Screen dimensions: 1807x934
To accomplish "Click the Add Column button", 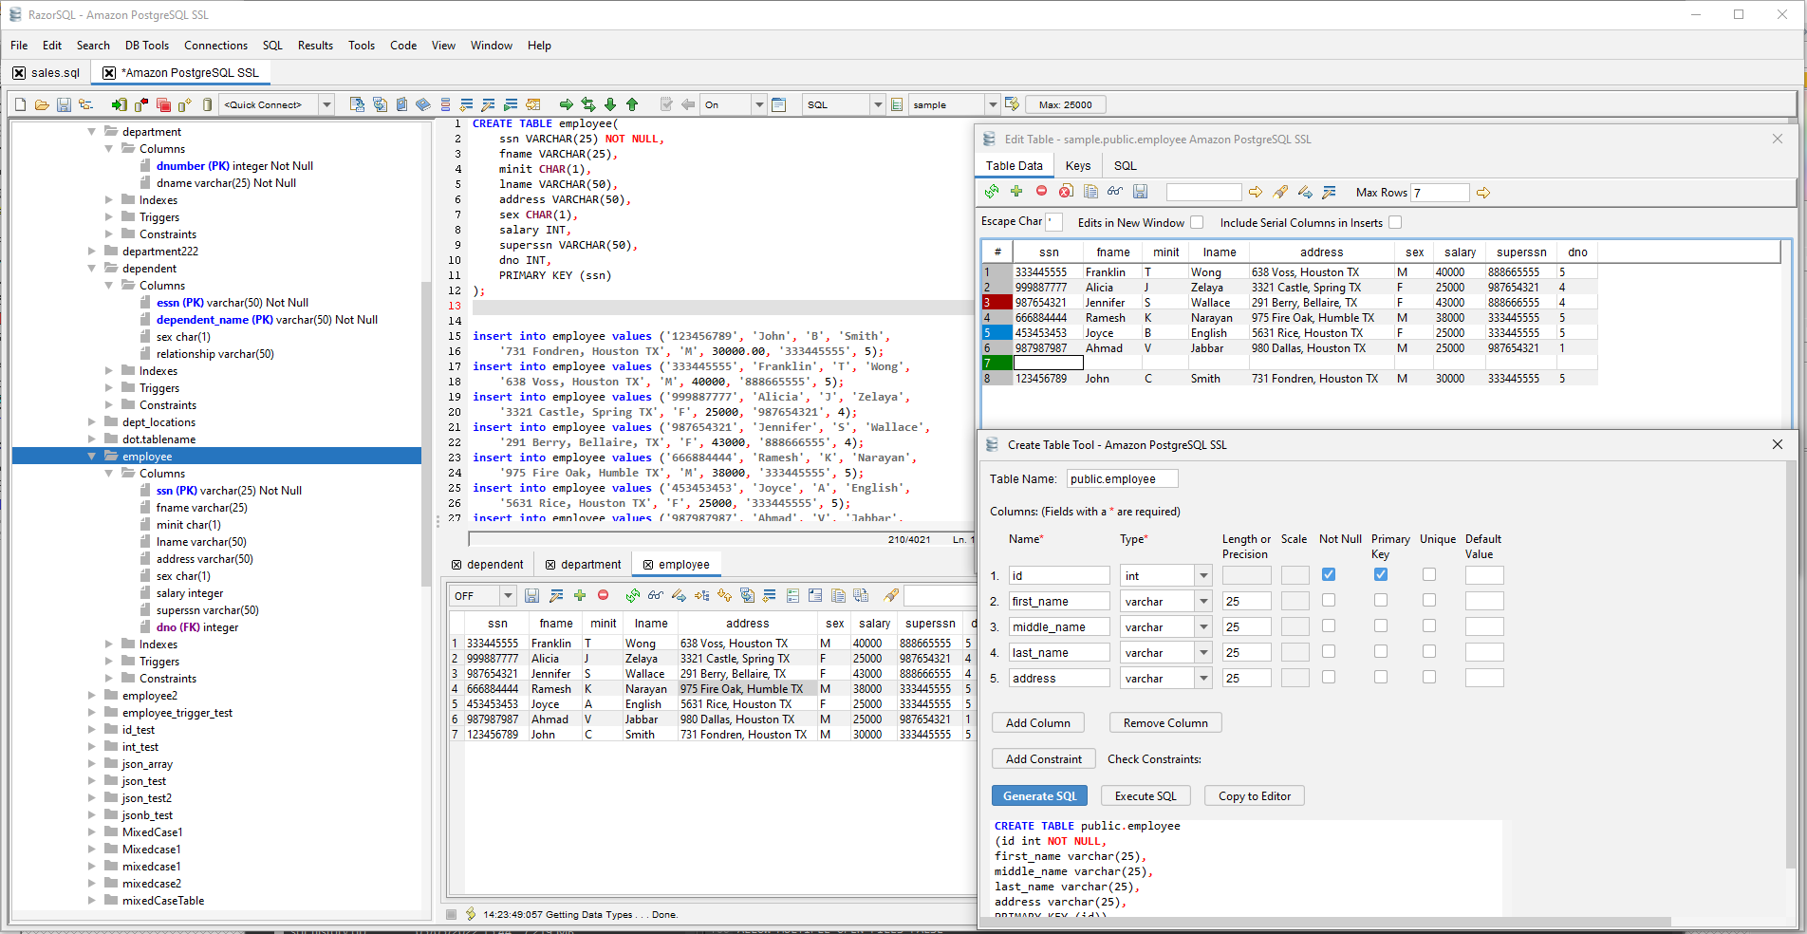I will click(1037, 722).
